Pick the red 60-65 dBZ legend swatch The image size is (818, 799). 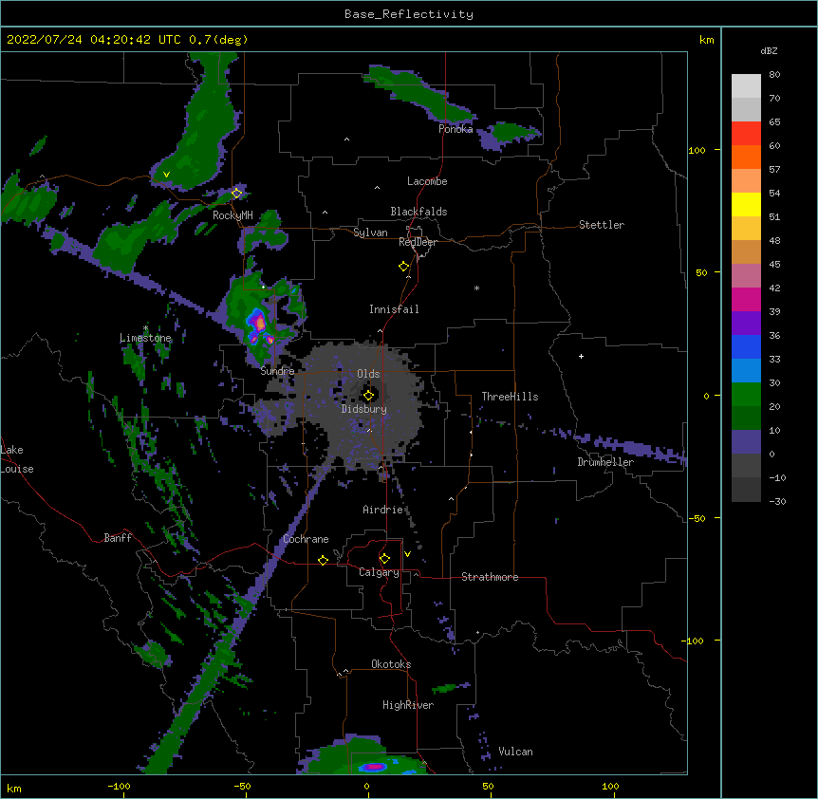click(746, 134)
